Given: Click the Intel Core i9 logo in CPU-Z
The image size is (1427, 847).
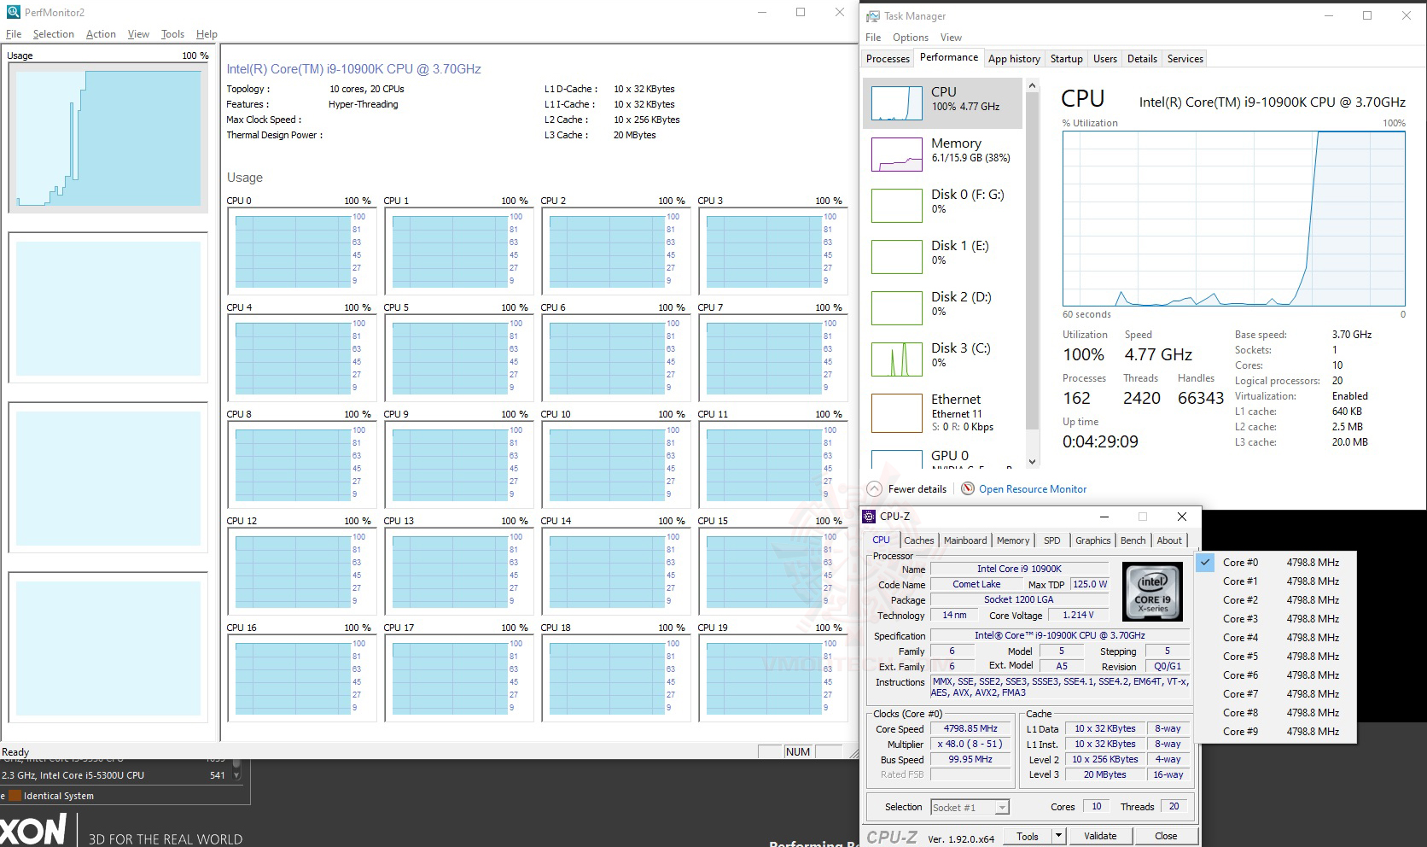Looking at the screenshot, I should coord(1152,591).
